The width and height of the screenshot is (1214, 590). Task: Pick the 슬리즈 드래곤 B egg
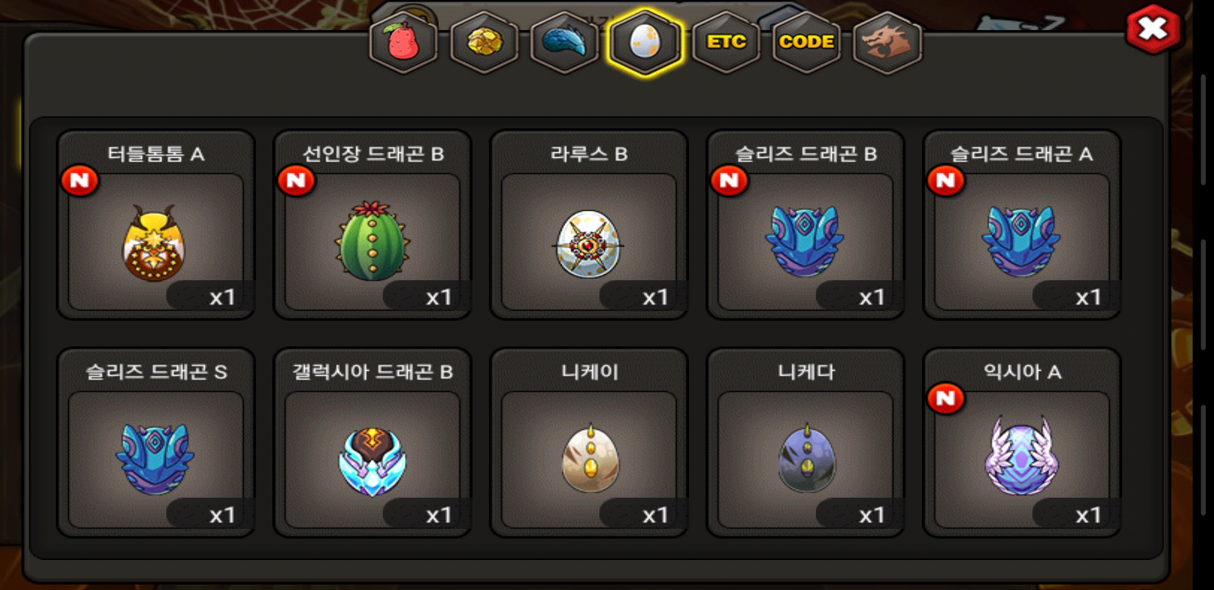click(806, 225)
